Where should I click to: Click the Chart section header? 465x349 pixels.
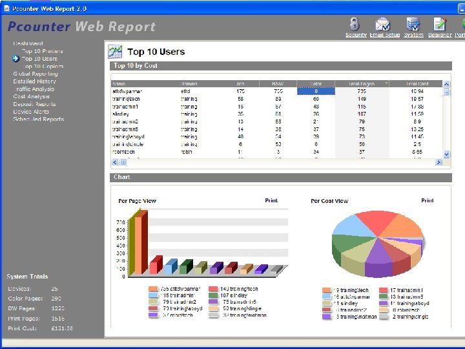[x=280, y=177]
